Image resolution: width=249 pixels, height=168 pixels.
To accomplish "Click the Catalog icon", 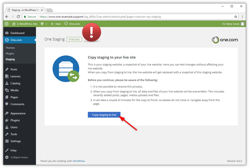I will tap(7, 83).
